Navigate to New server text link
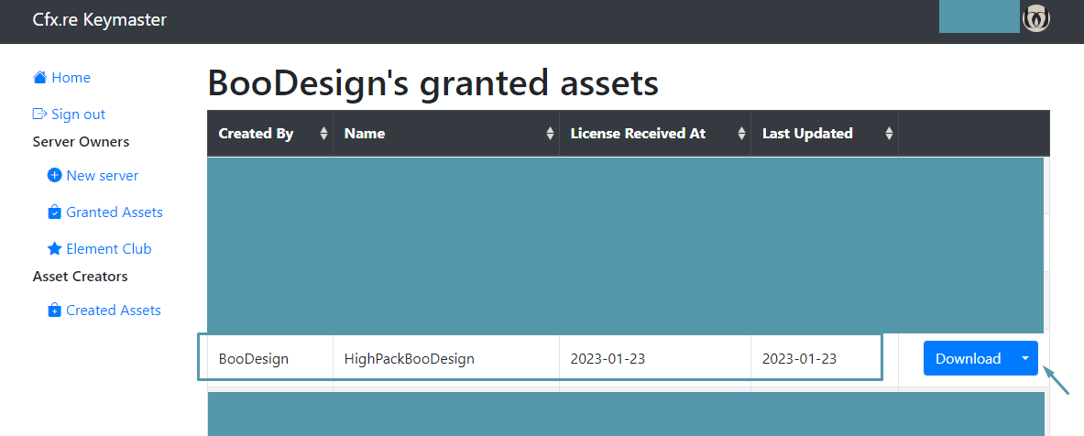The width and height of the screenshot is (1084, 436). click(103, 175)
